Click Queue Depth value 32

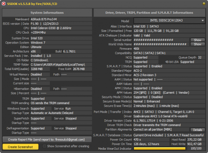pyautogui.click(x=200, y=57)
